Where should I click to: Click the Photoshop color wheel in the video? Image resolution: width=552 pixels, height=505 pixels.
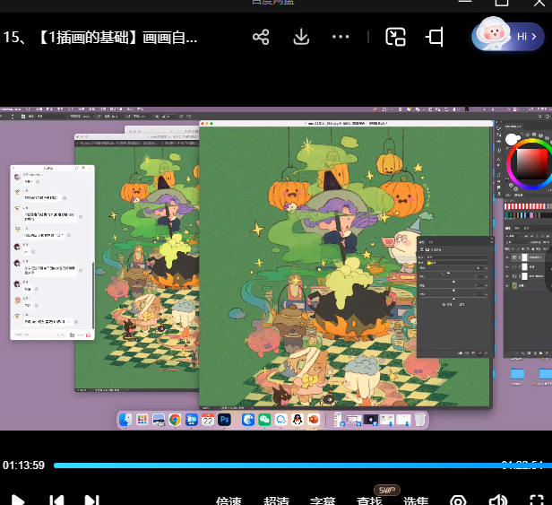tap(529, 163)
